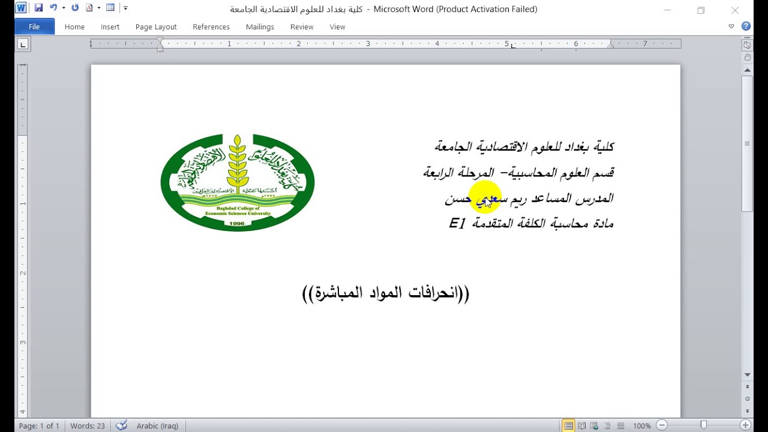Open the References ribbon tab
The height and width of the screenshot is (432, 768).
pos(211,27)
